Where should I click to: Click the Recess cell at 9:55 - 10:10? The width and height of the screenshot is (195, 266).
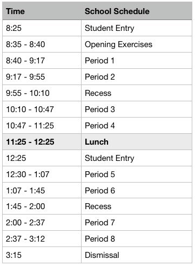137,93
